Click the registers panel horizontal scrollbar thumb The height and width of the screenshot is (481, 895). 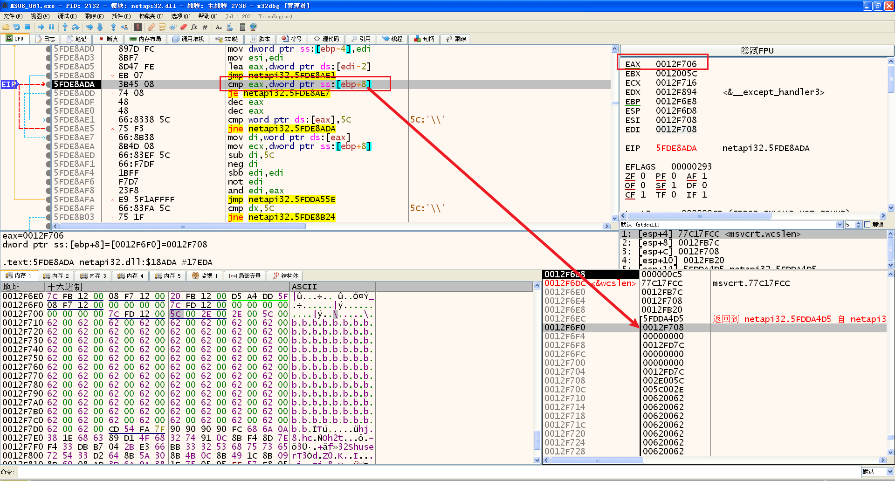pyautogui.click(x=699, y=216)
